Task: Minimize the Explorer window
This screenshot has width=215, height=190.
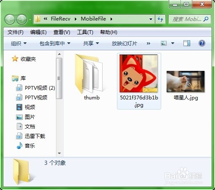Action: click(x=175, y=4)
